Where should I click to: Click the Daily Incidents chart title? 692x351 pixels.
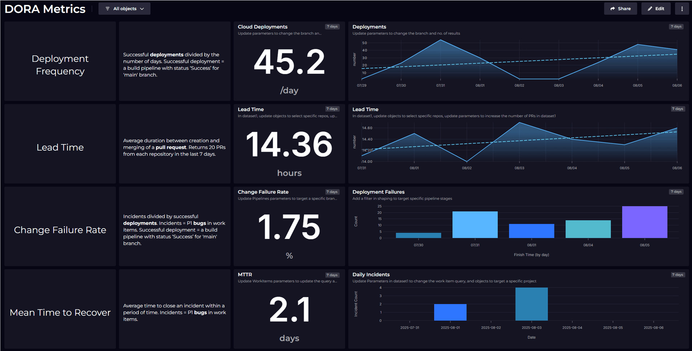(371, 274)
